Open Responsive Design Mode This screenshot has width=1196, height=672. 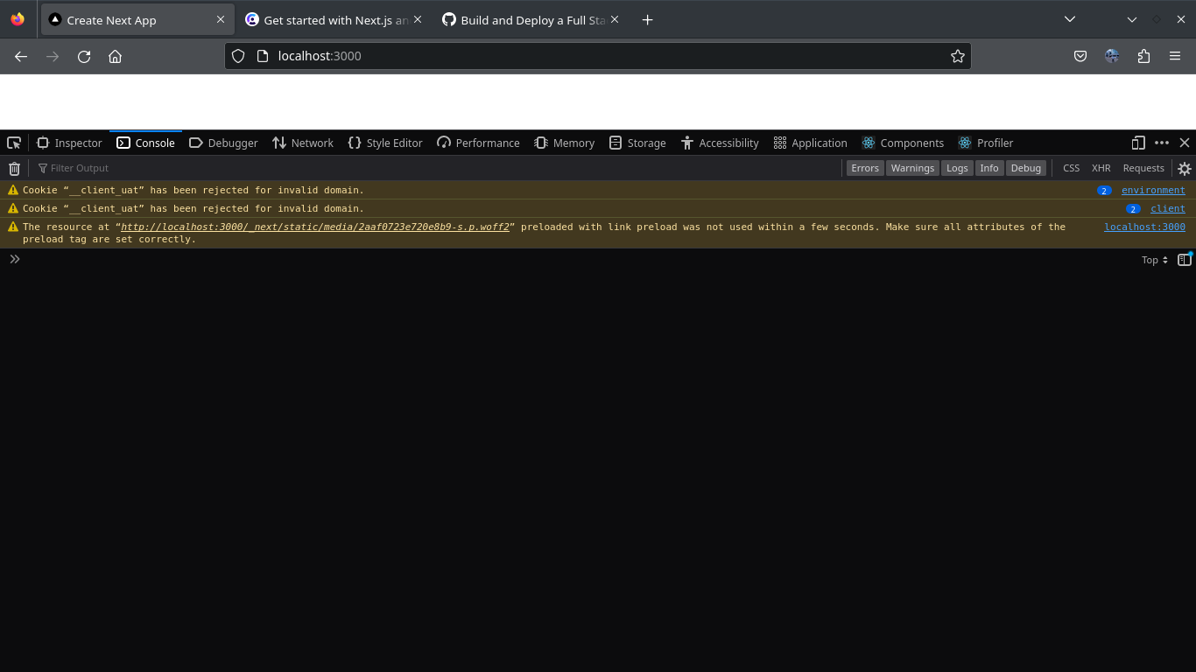(x=1137, y=142)
